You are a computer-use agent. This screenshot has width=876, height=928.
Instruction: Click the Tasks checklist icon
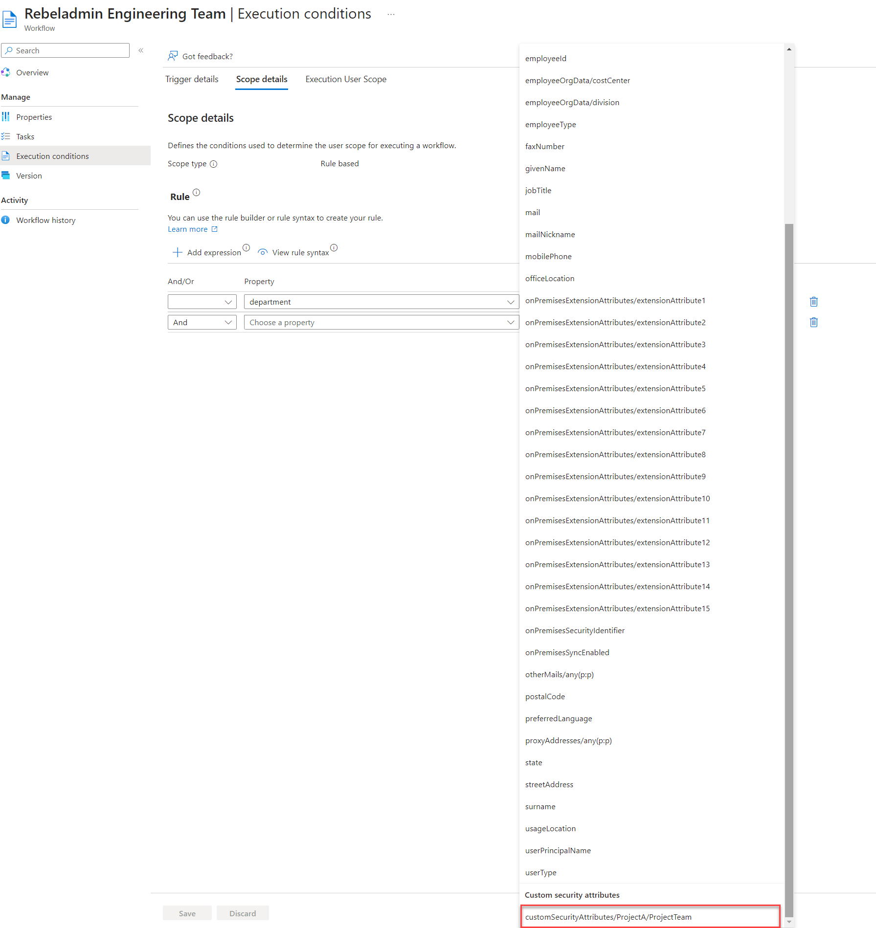6,136
